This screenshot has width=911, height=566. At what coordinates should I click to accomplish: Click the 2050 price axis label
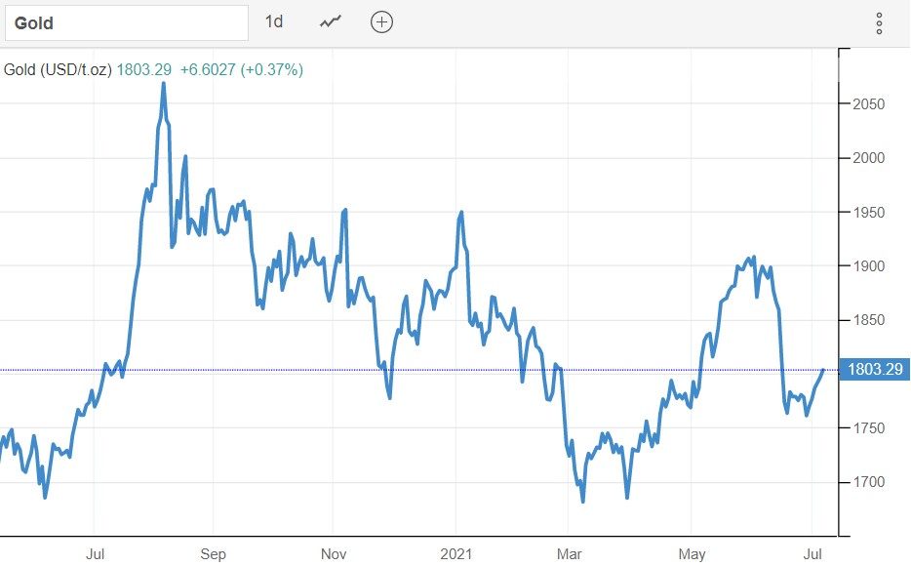point(868,104)
